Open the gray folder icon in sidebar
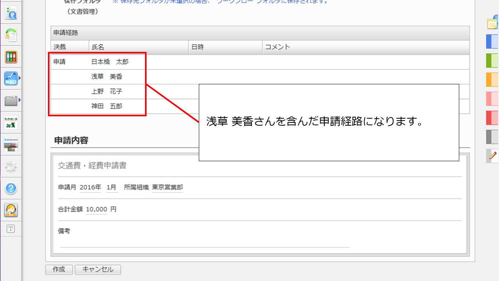 [11, 101]
